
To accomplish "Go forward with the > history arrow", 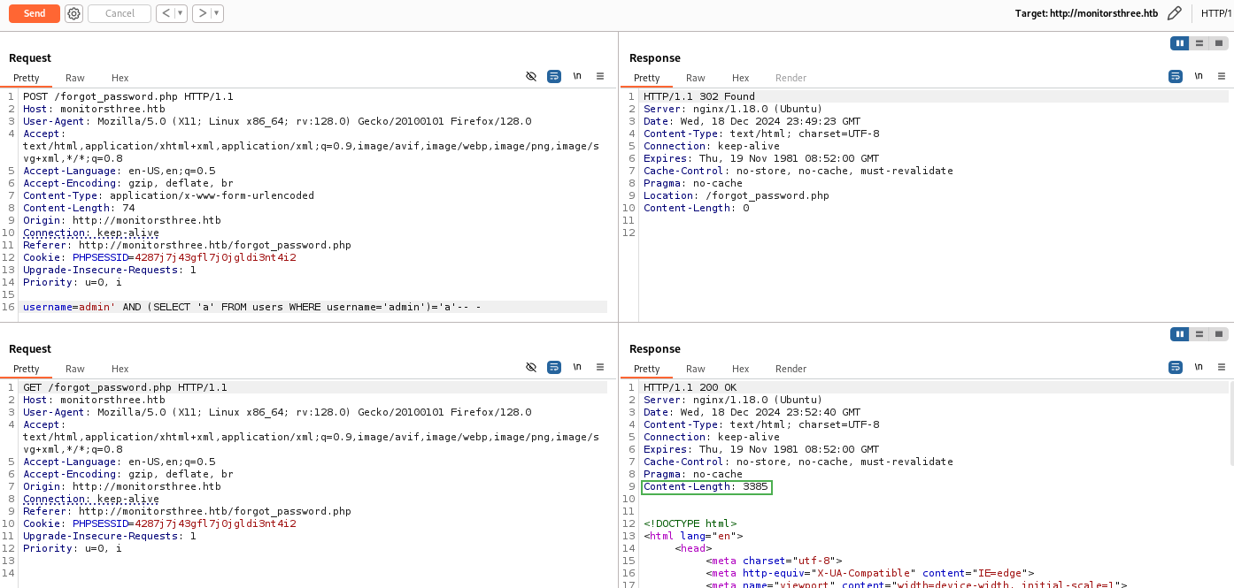I will coord(202,13).
